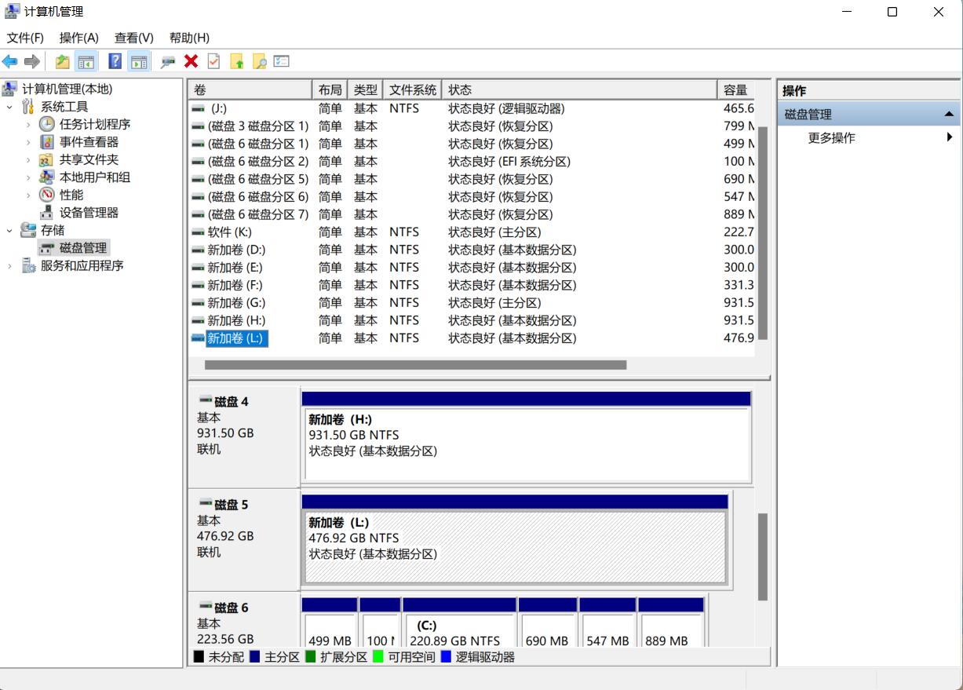Open the 查看(V) menu
The height and width of the screenshot is (690, 963).
pos(131,38)
